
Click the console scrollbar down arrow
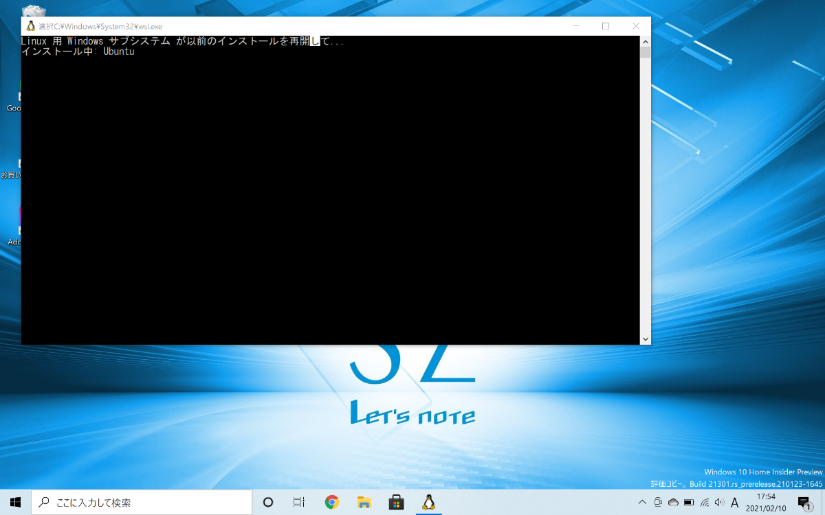645,339
